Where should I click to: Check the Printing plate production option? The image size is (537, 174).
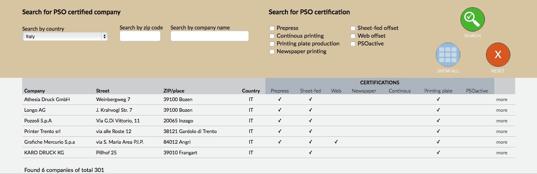pos(272,44)
